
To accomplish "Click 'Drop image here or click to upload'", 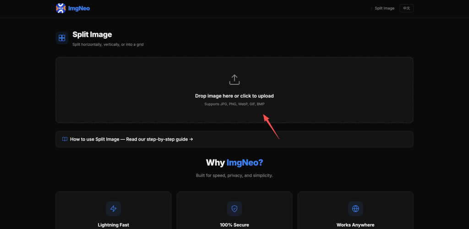I will click(x=234, y=96).
